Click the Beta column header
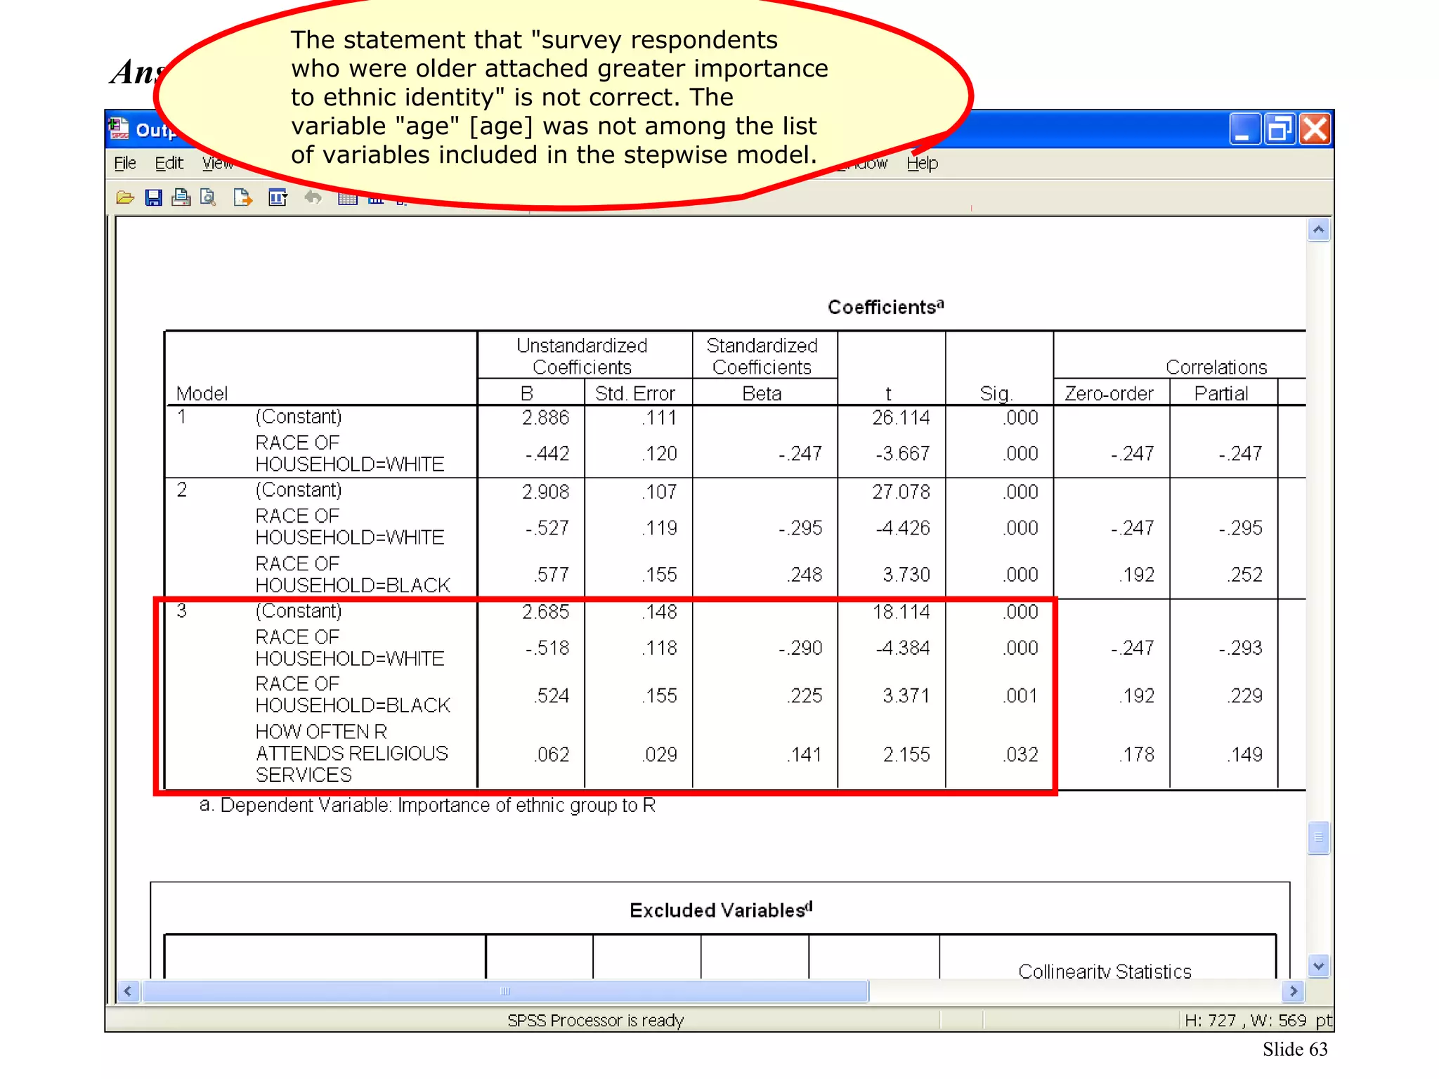This screenshot has width=1439, height=1079. click(762, 393)
